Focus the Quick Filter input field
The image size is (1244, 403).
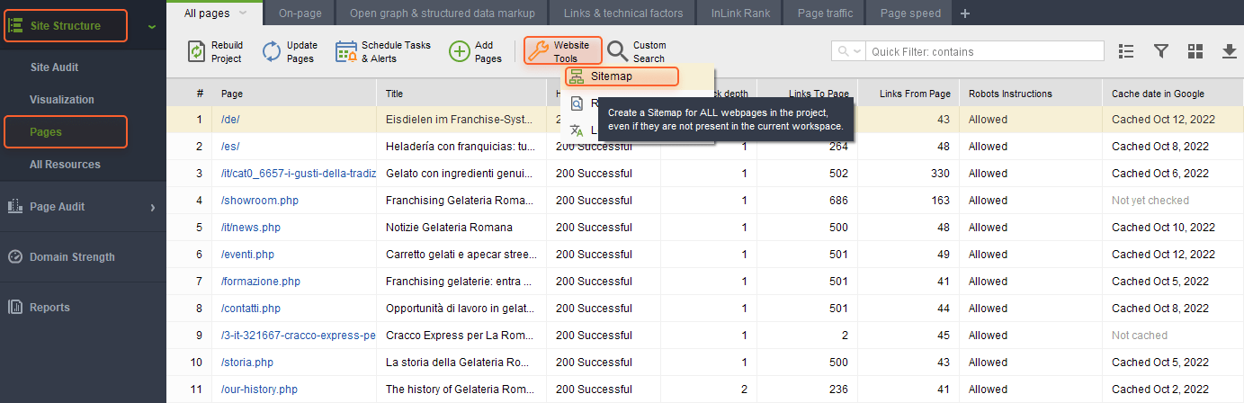pyautogui.click(x=986, y=51)
